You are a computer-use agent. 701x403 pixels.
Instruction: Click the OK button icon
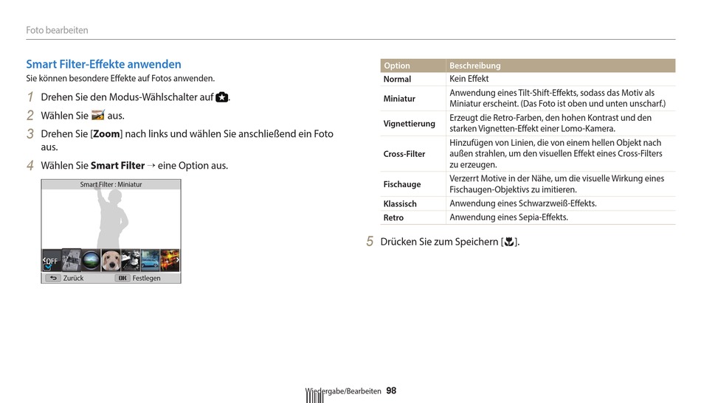click(122, 278)
